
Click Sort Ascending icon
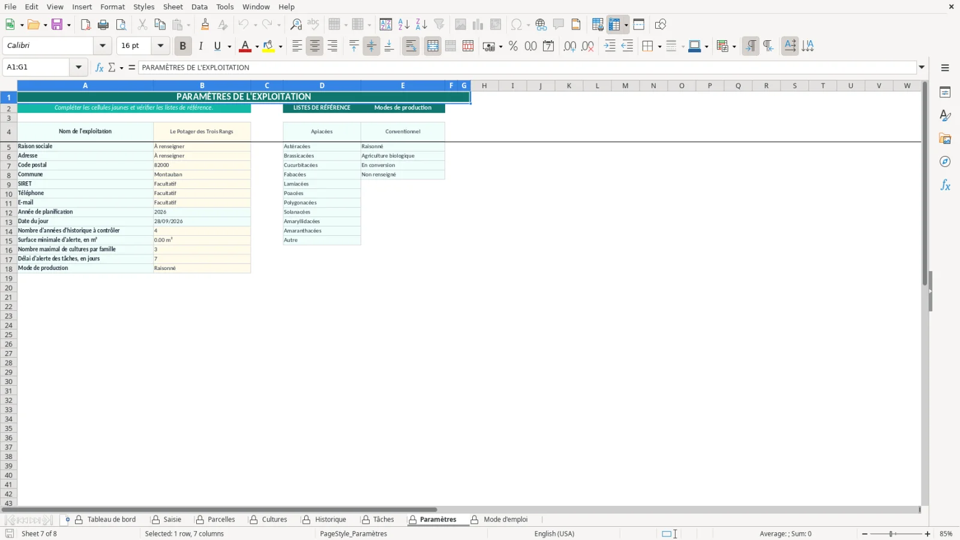click(404, 25)
